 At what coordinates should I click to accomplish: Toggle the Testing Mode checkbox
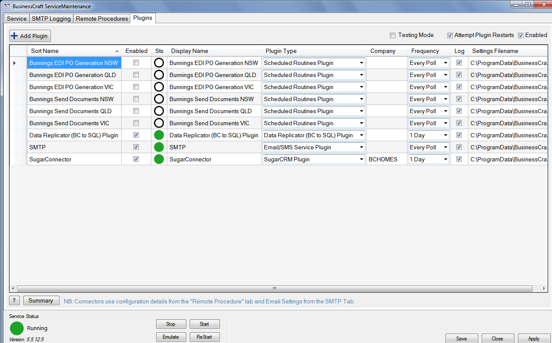coord(392,35)
